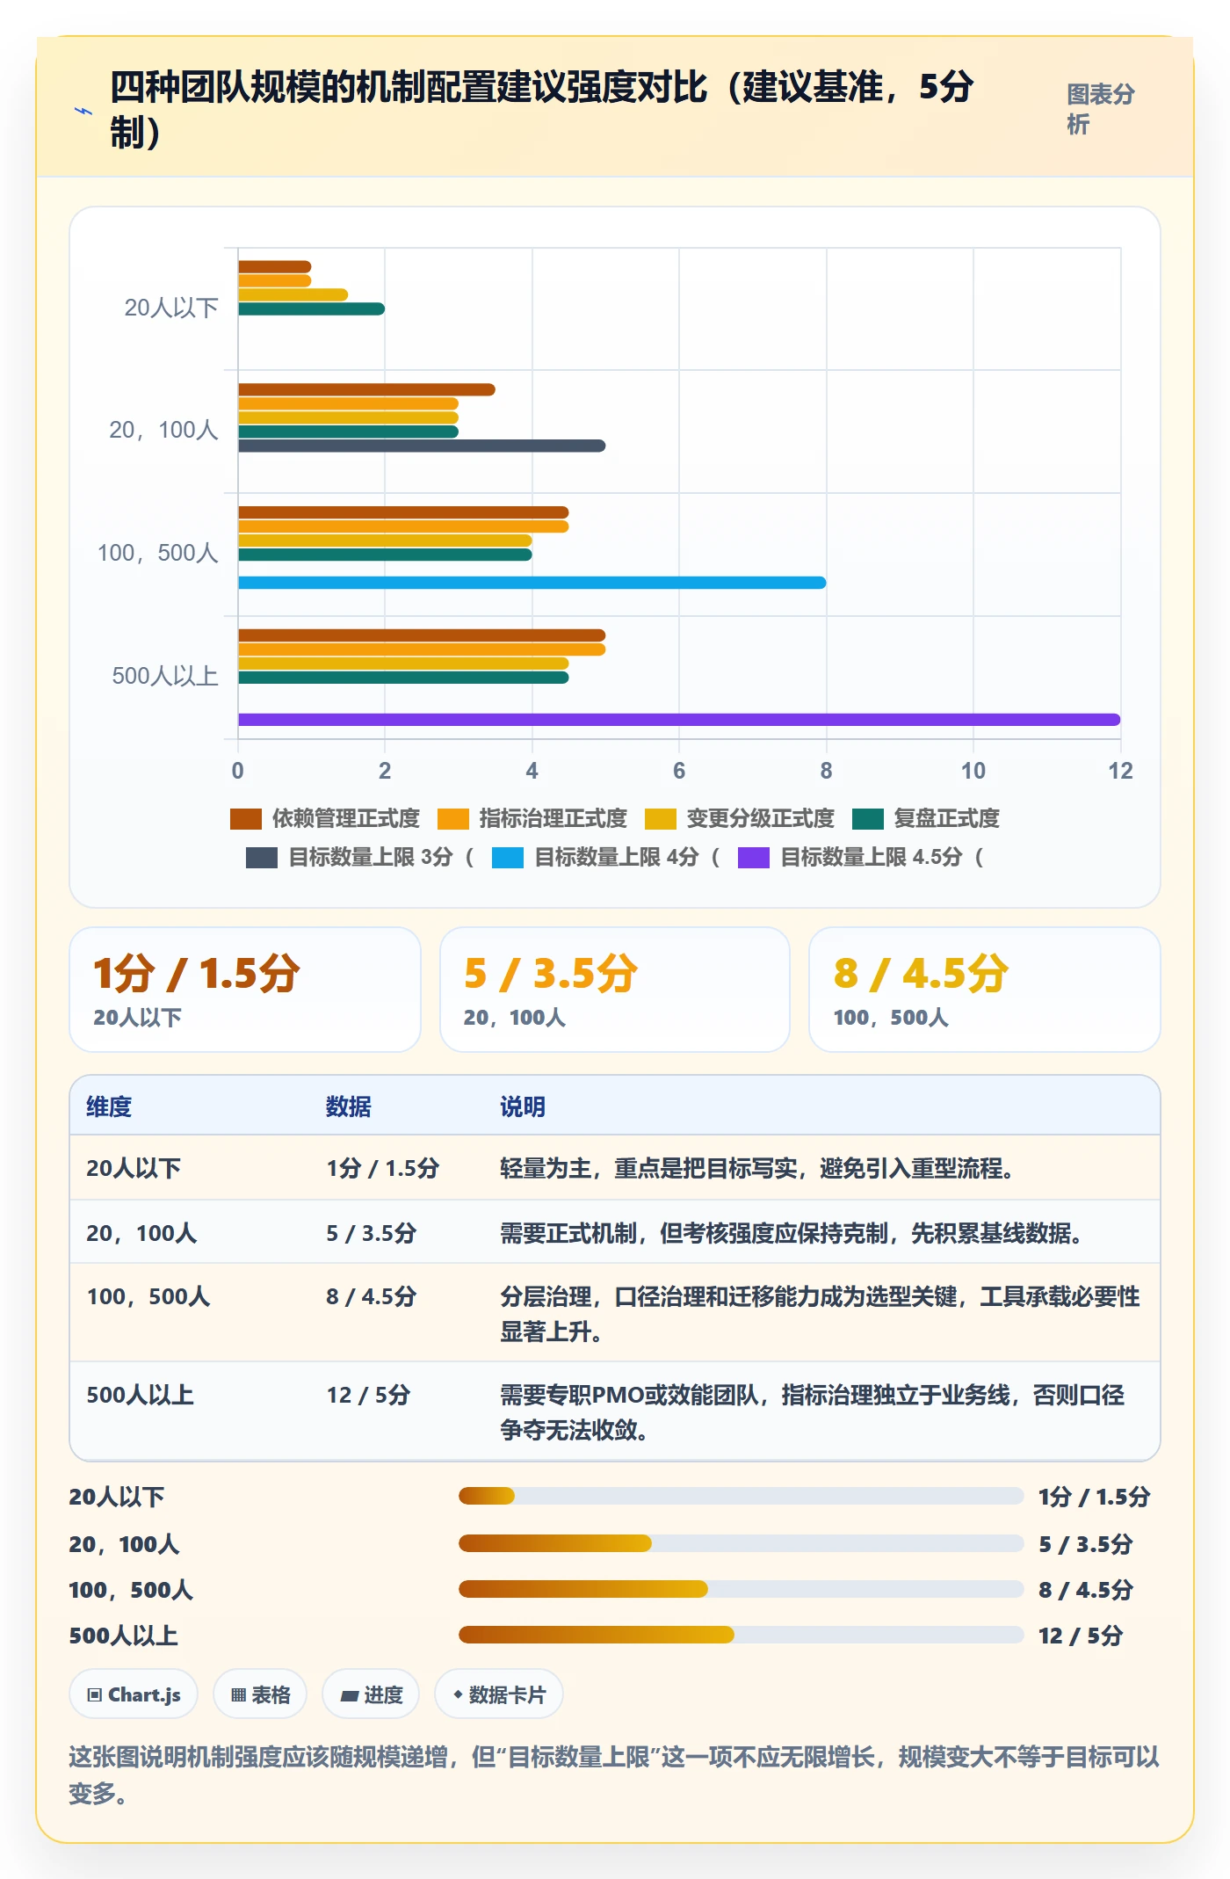The height and width of the screenshot is (1879, 1230).
Task: Click the slate bar for 20，100人
Action: point(422,446)
